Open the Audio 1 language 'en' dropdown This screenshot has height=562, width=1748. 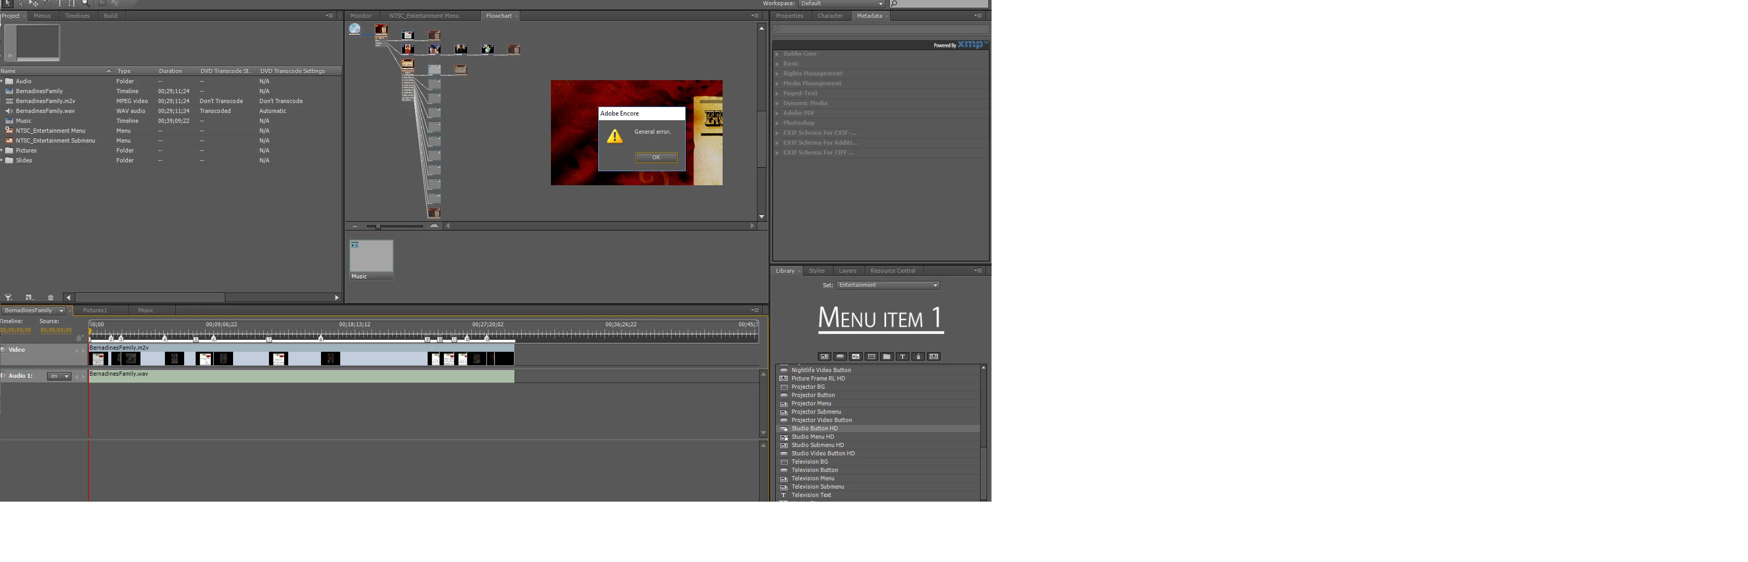pyautogui.click(x=59, y=376)
